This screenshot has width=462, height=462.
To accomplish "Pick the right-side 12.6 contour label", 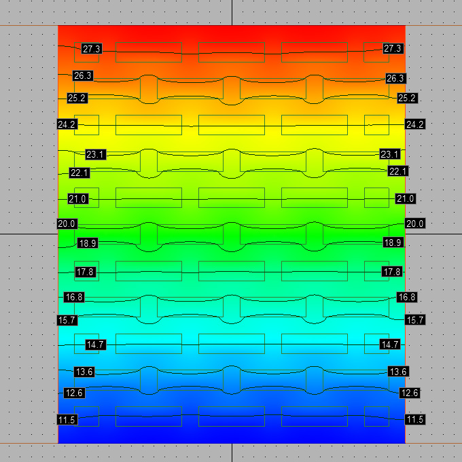I will pyautogui.click(x=410, y=393).
